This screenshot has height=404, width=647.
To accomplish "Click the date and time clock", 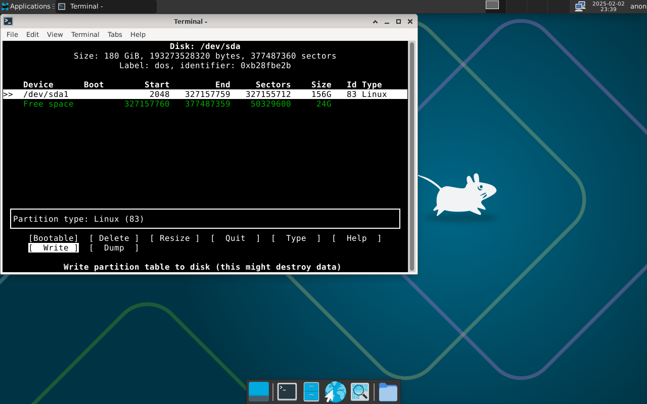I will [x=608, y=6].
